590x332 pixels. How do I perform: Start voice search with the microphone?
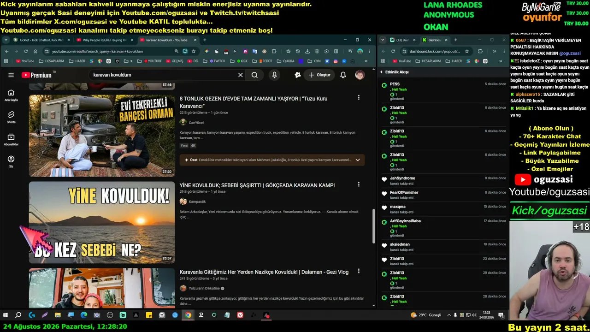coord(274,75)
